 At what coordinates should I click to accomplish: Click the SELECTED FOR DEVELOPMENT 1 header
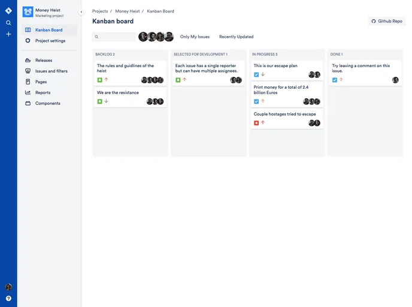pyautogui.click(x=201, y=54)
